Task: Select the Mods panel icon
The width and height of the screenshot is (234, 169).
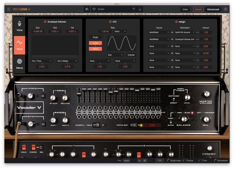Action: coord(20,45)
